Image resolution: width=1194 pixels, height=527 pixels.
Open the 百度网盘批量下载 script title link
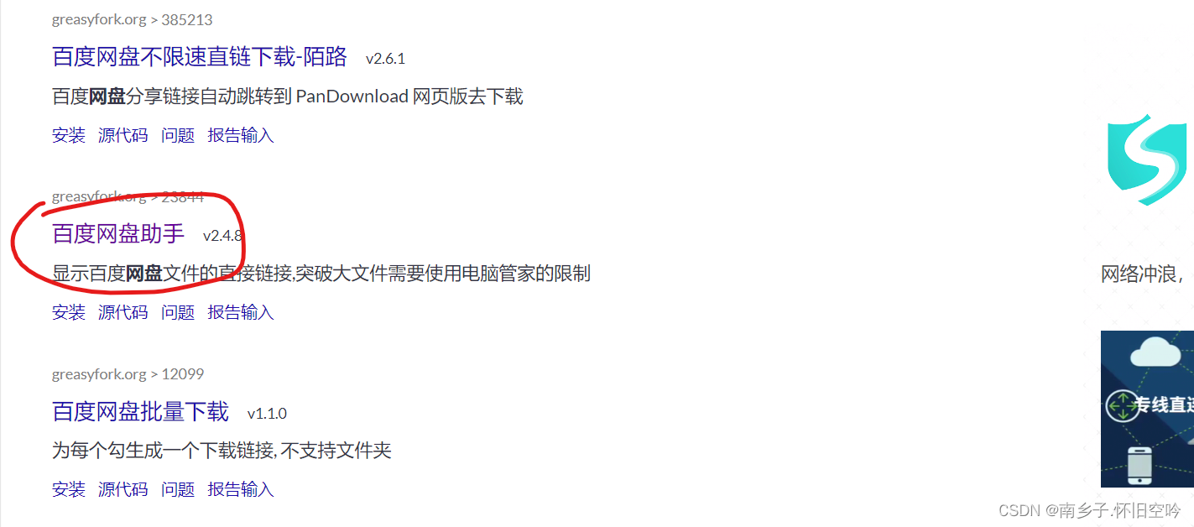140,411
